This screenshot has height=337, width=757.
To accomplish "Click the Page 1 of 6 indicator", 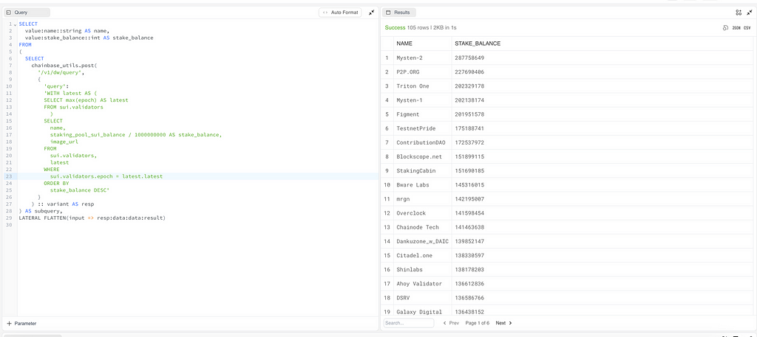I will pyautogui.click(x=478, y=323).
